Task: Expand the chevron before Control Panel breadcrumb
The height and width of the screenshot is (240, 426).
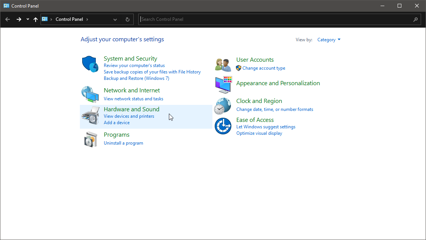Action: [51, 19]
